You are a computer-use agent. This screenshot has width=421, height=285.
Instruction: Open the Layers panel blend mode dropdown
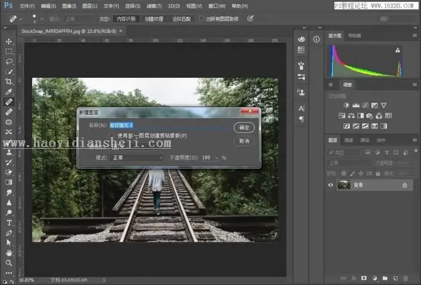click(x=348, y=163)
